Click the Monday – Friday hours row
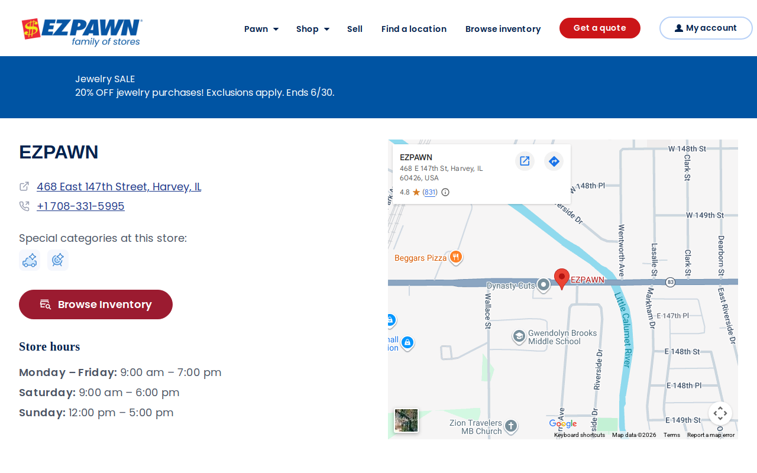This screenshot has height=473, width=757. click(x=120, y=372)
